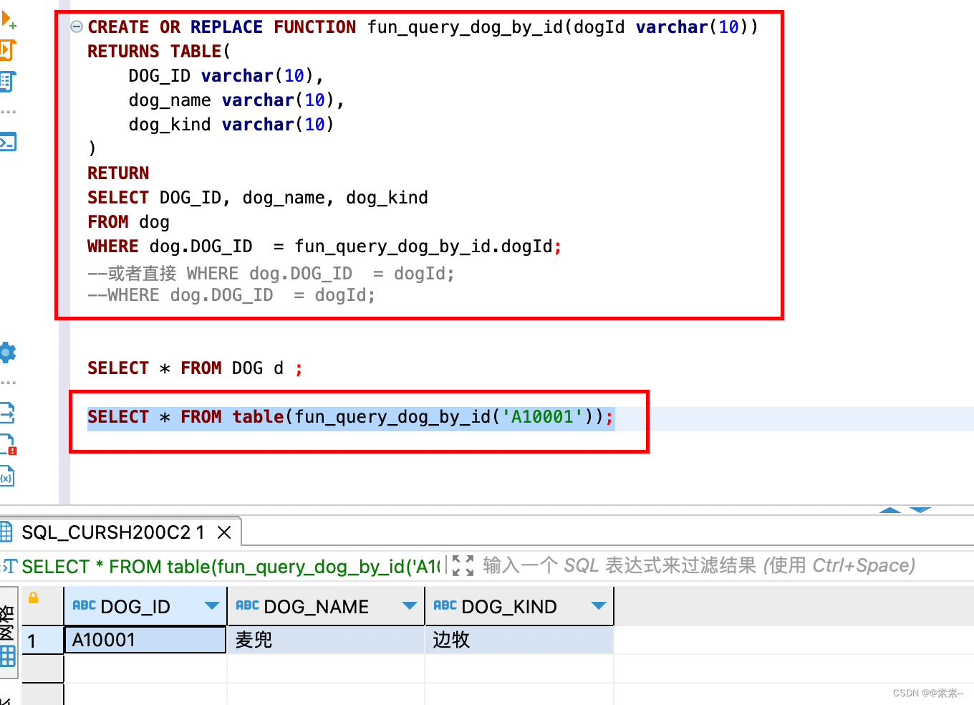Select row number 1 header
974x705 pixels.
pyautogui.click(x=42, y=641)
